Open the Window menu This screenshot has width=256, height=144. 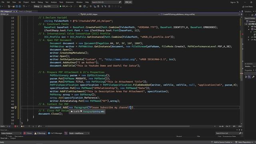79,2
